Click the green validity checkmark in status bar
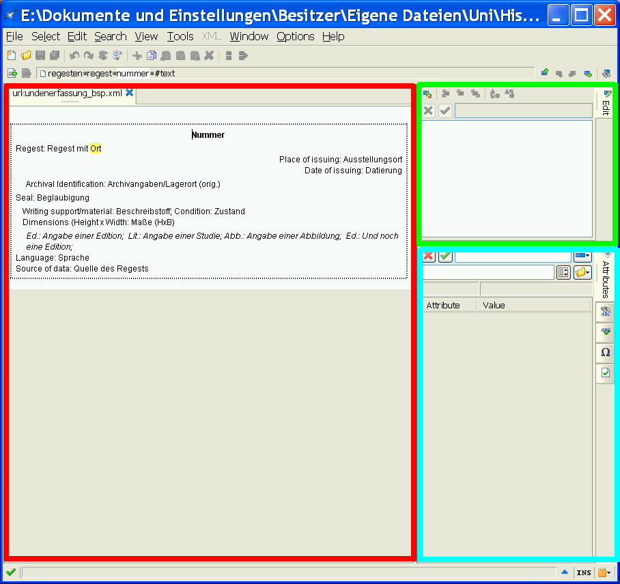Screen dimensions: 620x584 (11, 572)
